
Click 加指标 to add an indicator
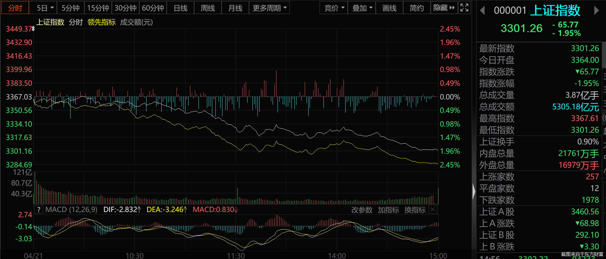[x=388, y=210]
